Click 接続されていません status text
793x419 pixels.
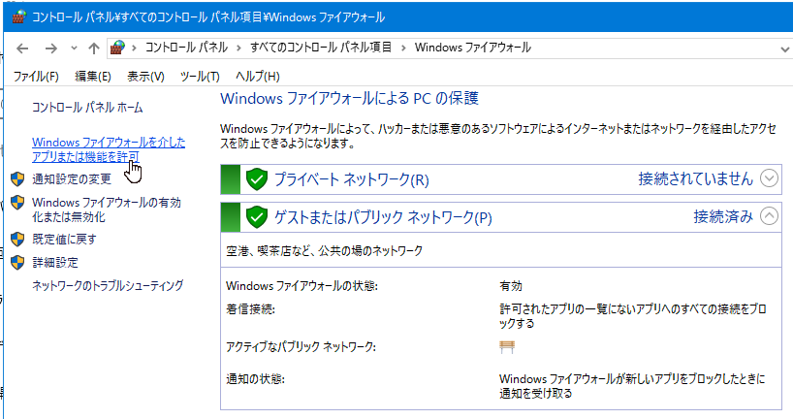tap(696, 178)
